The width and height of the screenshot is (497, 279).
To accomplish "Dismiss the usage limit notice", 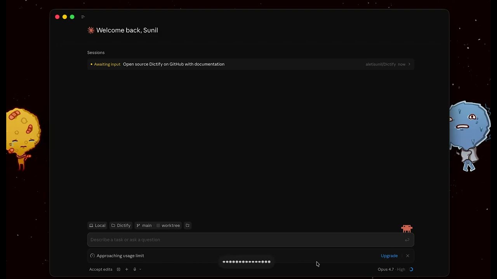I will pyautogui.click(x=408, y=256).
